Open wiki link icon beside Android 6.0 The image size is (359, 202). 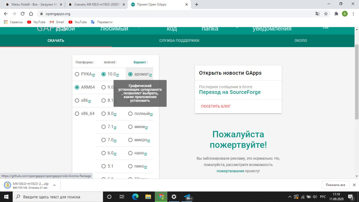[115, 154]
